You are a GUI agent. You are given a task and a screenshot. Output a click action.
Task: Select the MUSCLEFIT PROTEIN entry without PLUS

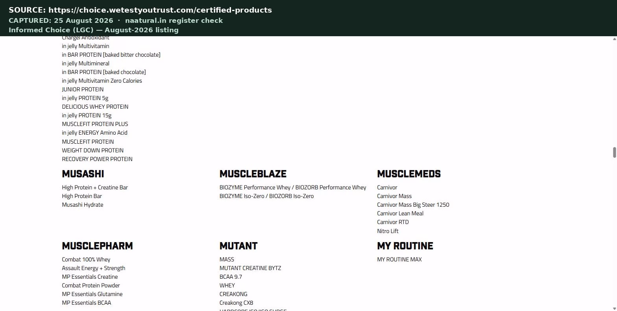click(88, 142)
